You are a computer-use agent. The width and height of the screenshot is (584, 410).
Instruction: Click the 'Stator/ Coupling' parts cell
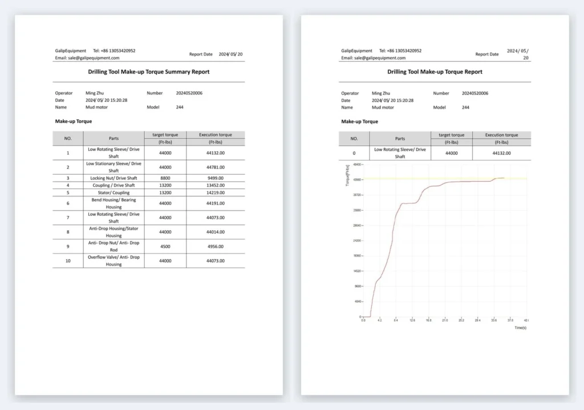tap(113, 192)
